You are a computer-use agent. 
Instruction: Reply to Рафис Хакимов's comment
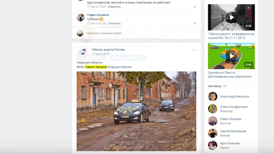114,24
